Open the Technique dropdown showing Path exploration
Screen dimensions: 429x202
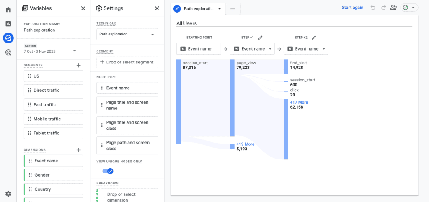coord(127,34)
